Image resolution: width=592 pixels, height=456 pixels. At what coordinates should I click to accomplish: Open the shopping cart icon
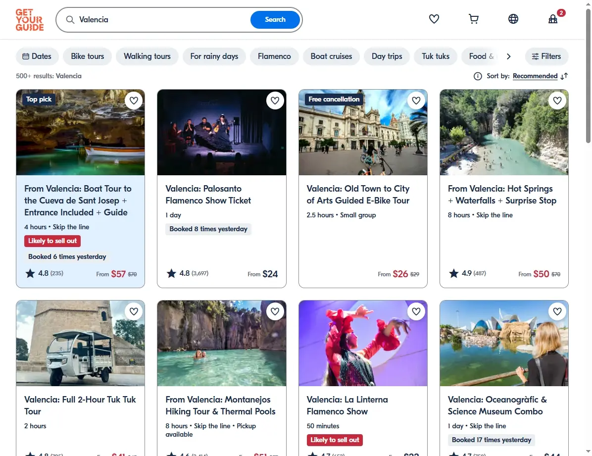click(473, 19)
